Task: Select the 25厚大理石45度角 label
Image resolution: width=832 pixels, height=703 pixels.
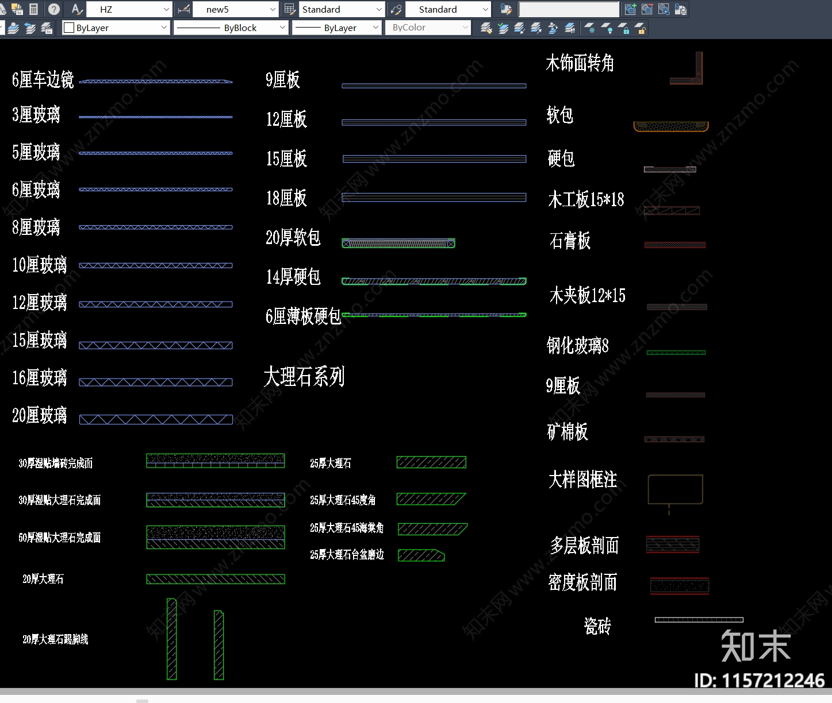Action: [343, 500]
